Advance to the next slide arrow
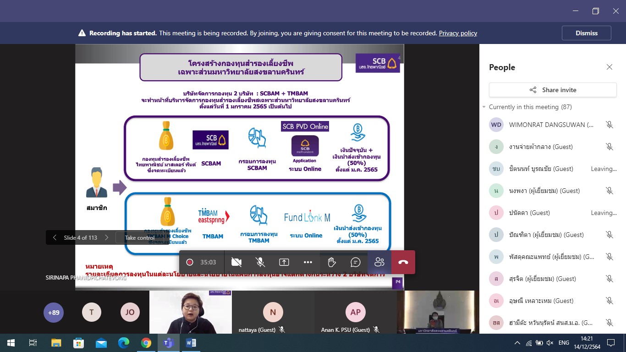 pyautogui.click(x=106, y=237)
